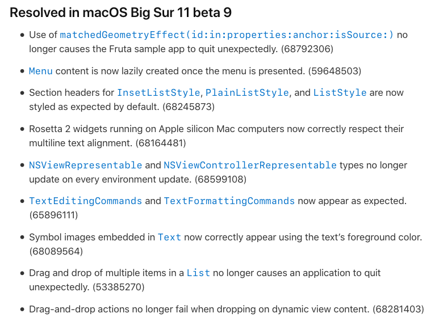Screen dimensions: 439x326
Task: Click the InsetListStyle link
Action: (158, 93)
